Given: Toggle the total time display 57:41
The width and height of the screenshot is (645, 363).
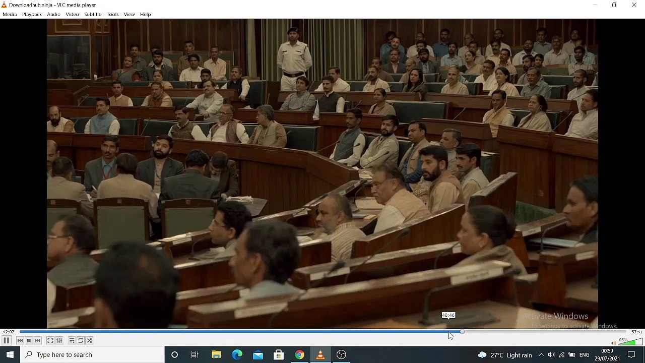Looking at the screenshot, I should (636, 332).
